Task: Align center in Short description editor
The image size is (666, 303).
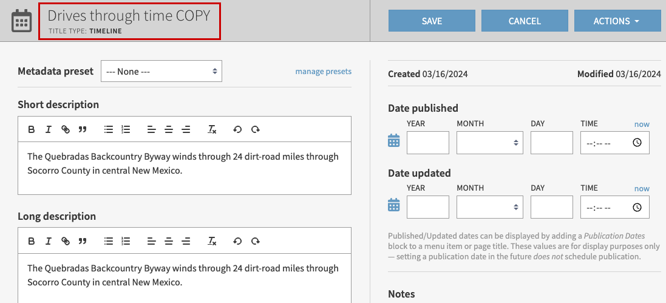Action: coord(169,129)
